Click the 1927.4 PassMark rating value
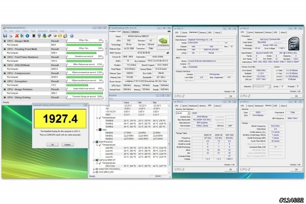This screenshot has height=204, width=306. tap(60, 119)
